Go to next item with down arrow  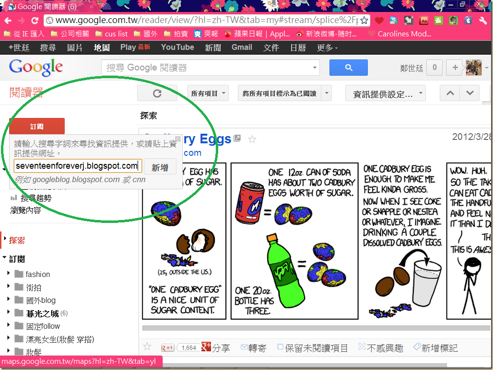[470, 93]
